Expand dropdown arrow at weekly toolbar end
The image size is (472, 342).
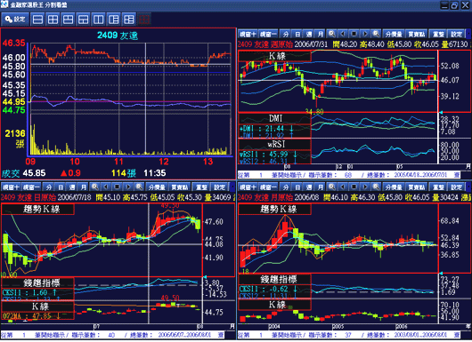click(468, 34)
